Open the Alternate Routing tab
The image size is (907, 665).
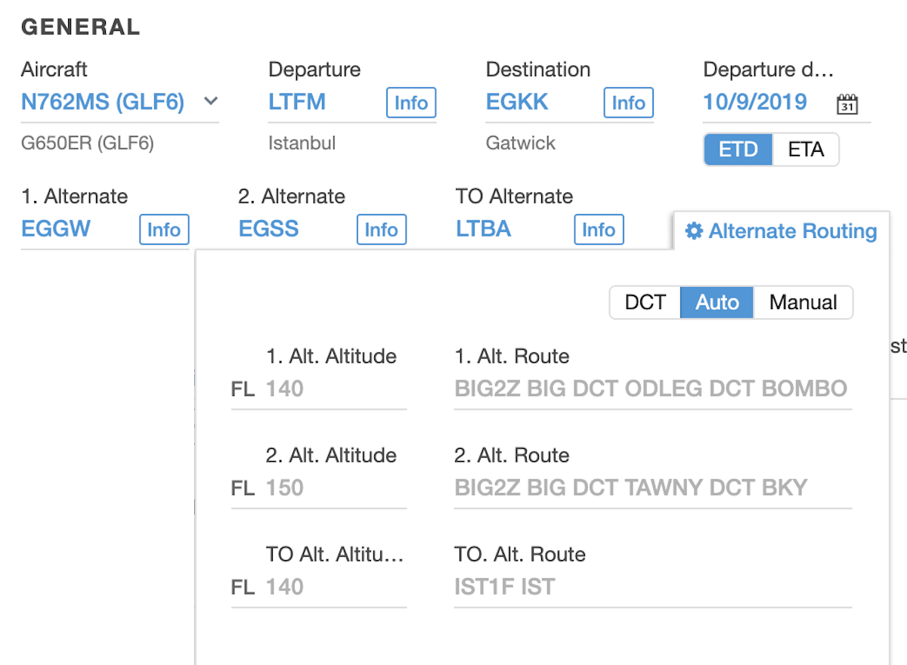coord(792,231)
